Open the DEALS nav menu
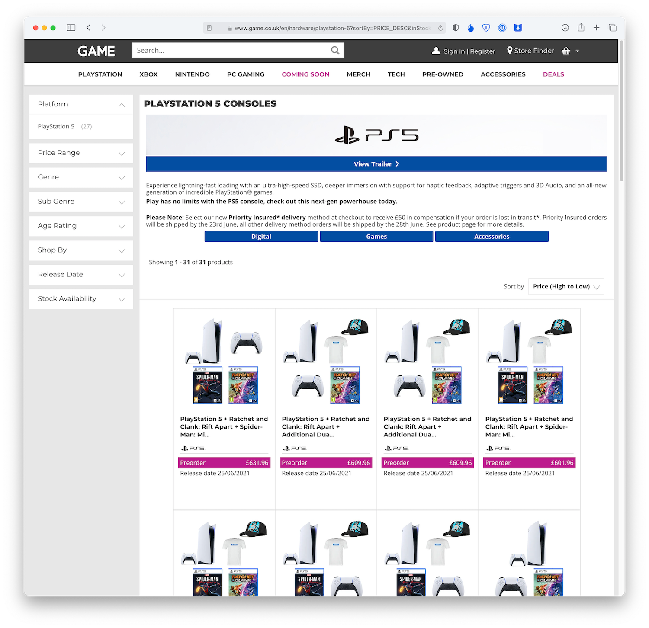The height and width of the screenshot is (628, 649). [x=553, y=74]
